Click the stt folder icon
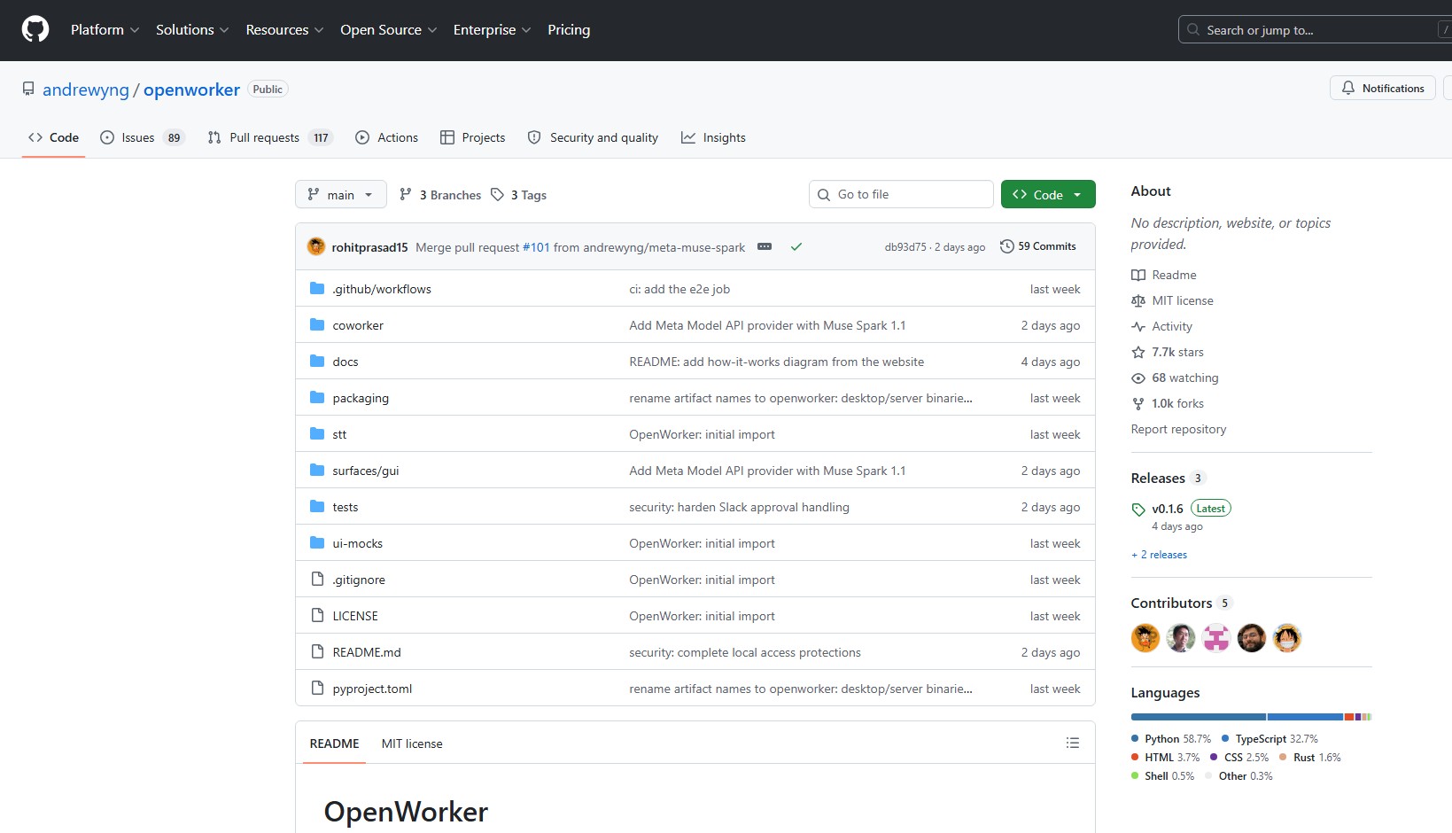This screenshot has width=1452, height=833. click(x=317, y=433)
